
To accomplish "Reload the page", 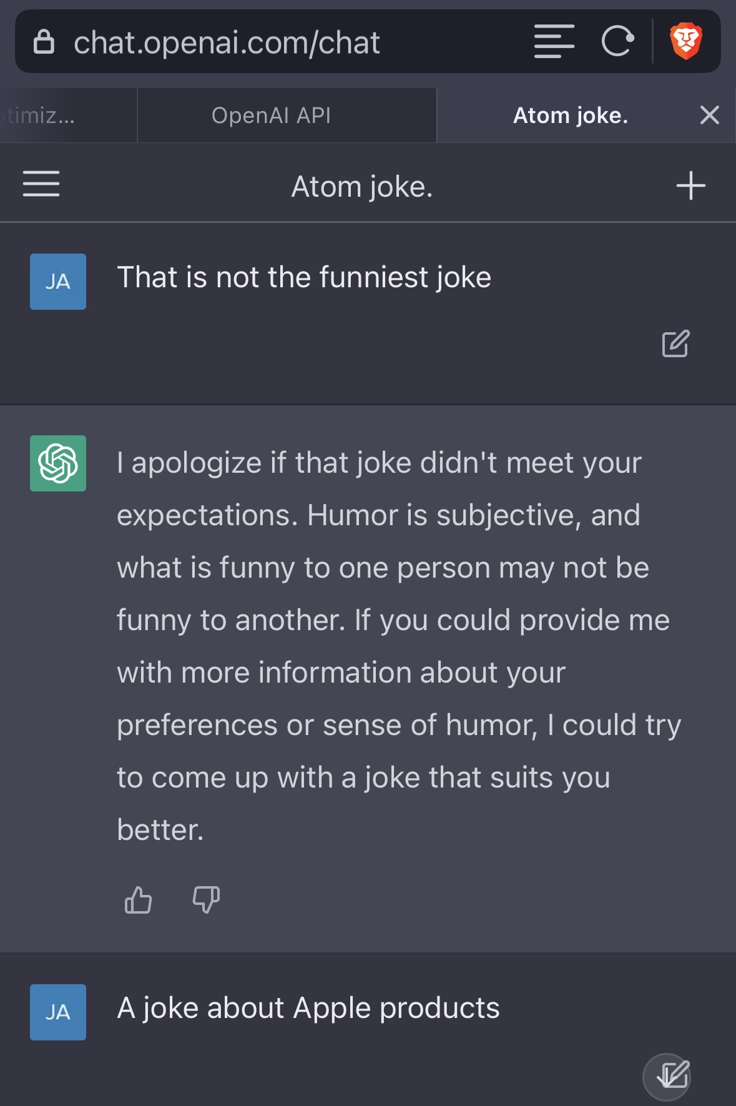I will coord(617,42).
